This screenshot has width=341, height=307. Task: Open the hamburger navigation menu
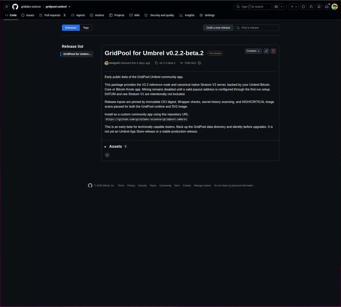[7, 7]
